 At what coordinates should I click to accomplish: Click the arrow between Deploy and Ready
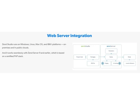point(120,57)
